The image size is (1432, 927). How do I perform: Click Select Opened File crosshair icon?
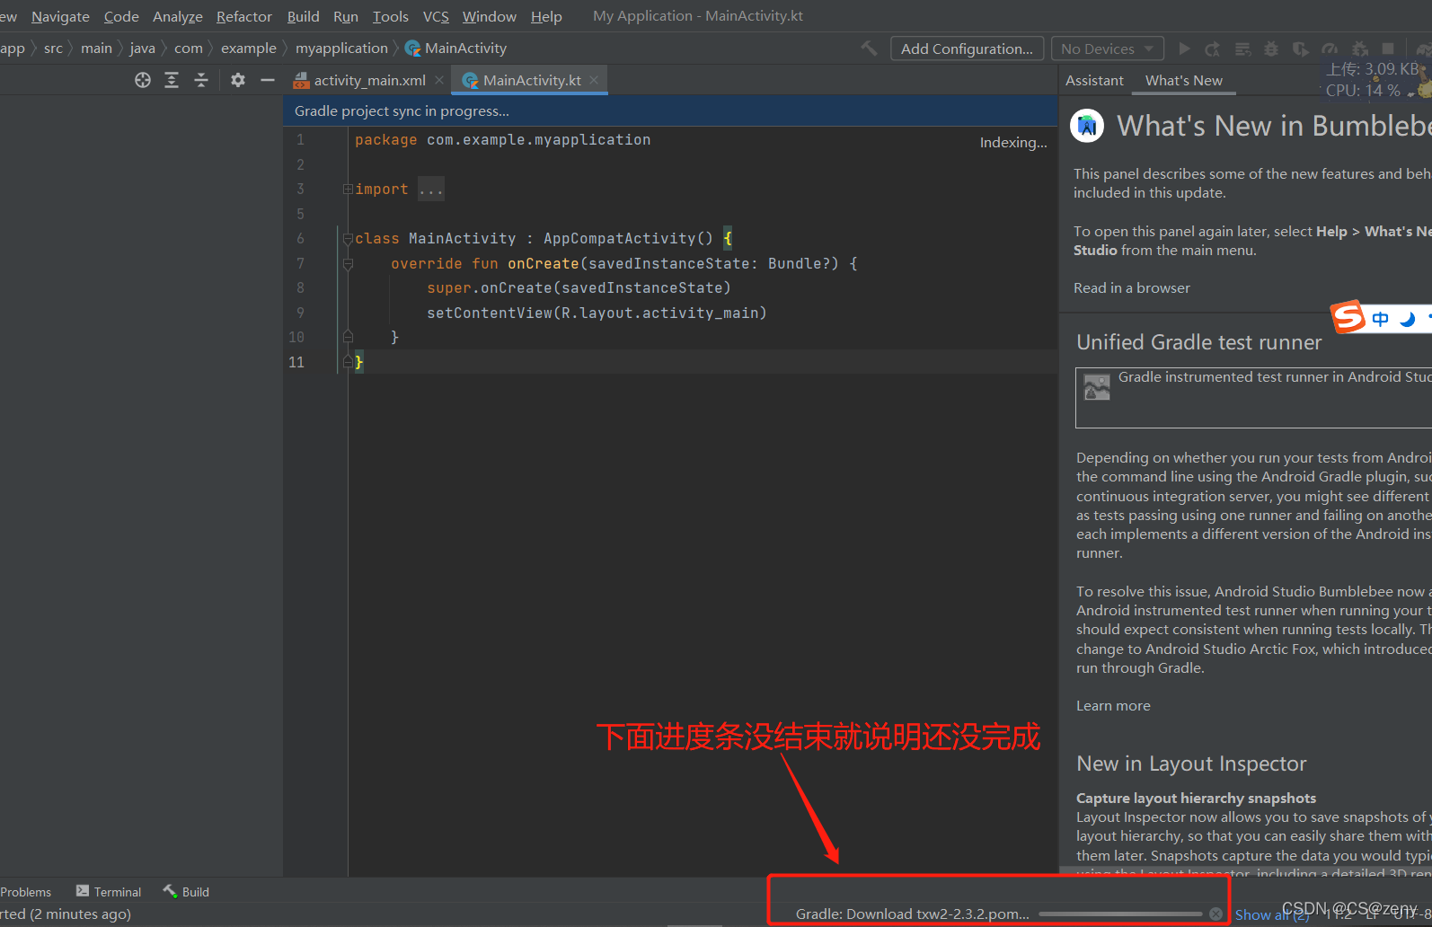pyautogui.click(x=143, y=80)
